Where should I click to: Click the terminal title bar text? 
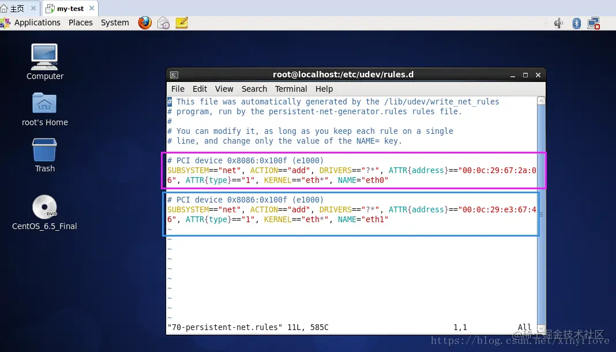coord(343,74)
